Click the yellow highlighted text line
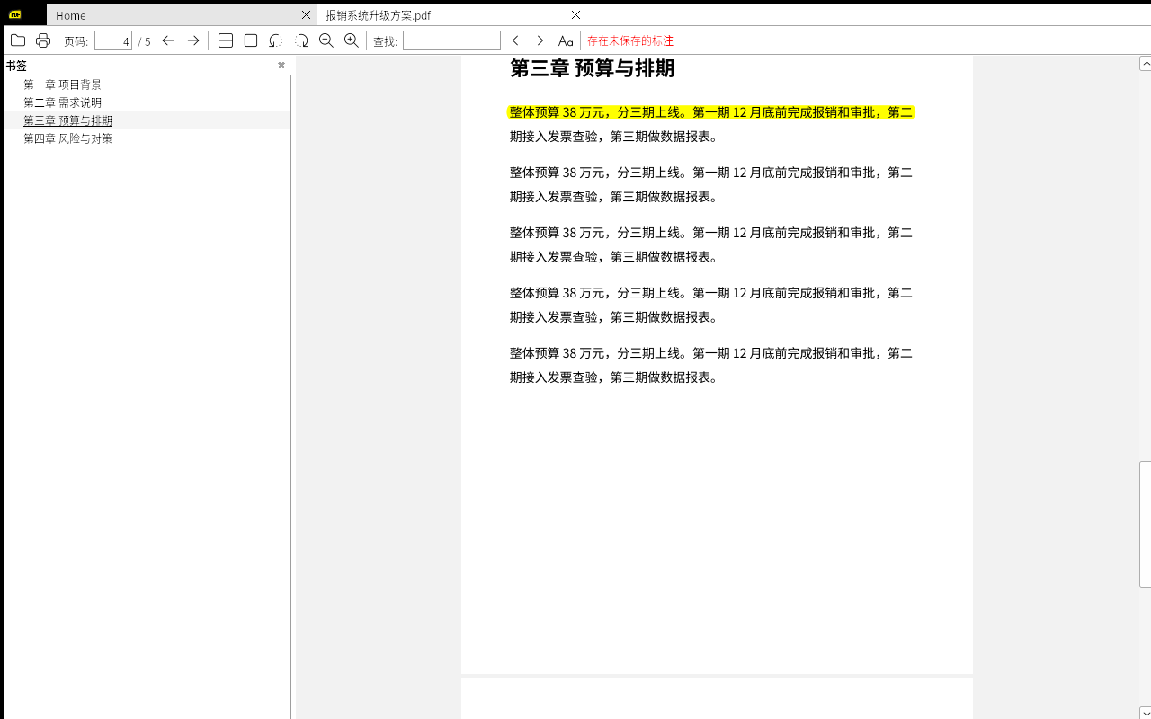 point(710,112)
